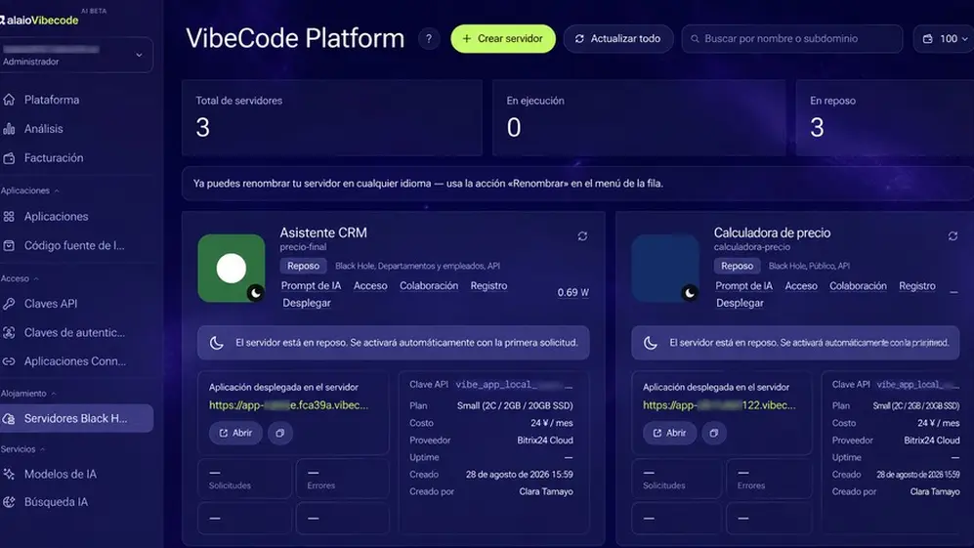Open Análisis in the sidebar
Viewport: 974px width, 548px height.
(44, 129)
